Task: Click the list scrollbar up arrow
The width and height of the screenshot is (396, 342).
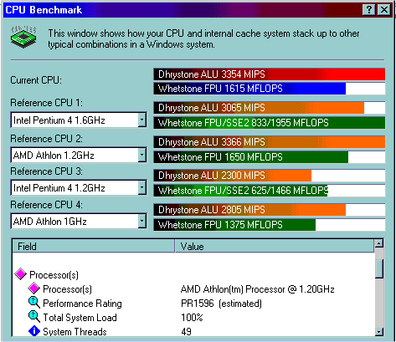Action: tap(379, 243)
